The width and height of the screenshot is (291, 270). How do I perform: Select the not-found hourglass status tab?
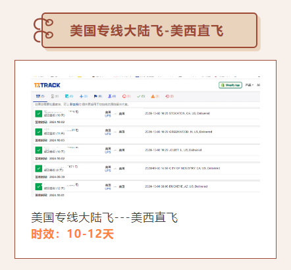55,96
